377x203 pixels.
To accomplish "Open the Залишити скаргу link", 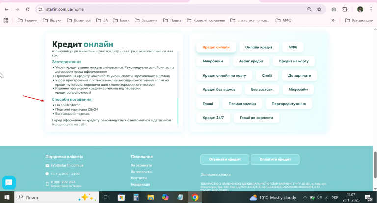I will (x=216, y=174).
